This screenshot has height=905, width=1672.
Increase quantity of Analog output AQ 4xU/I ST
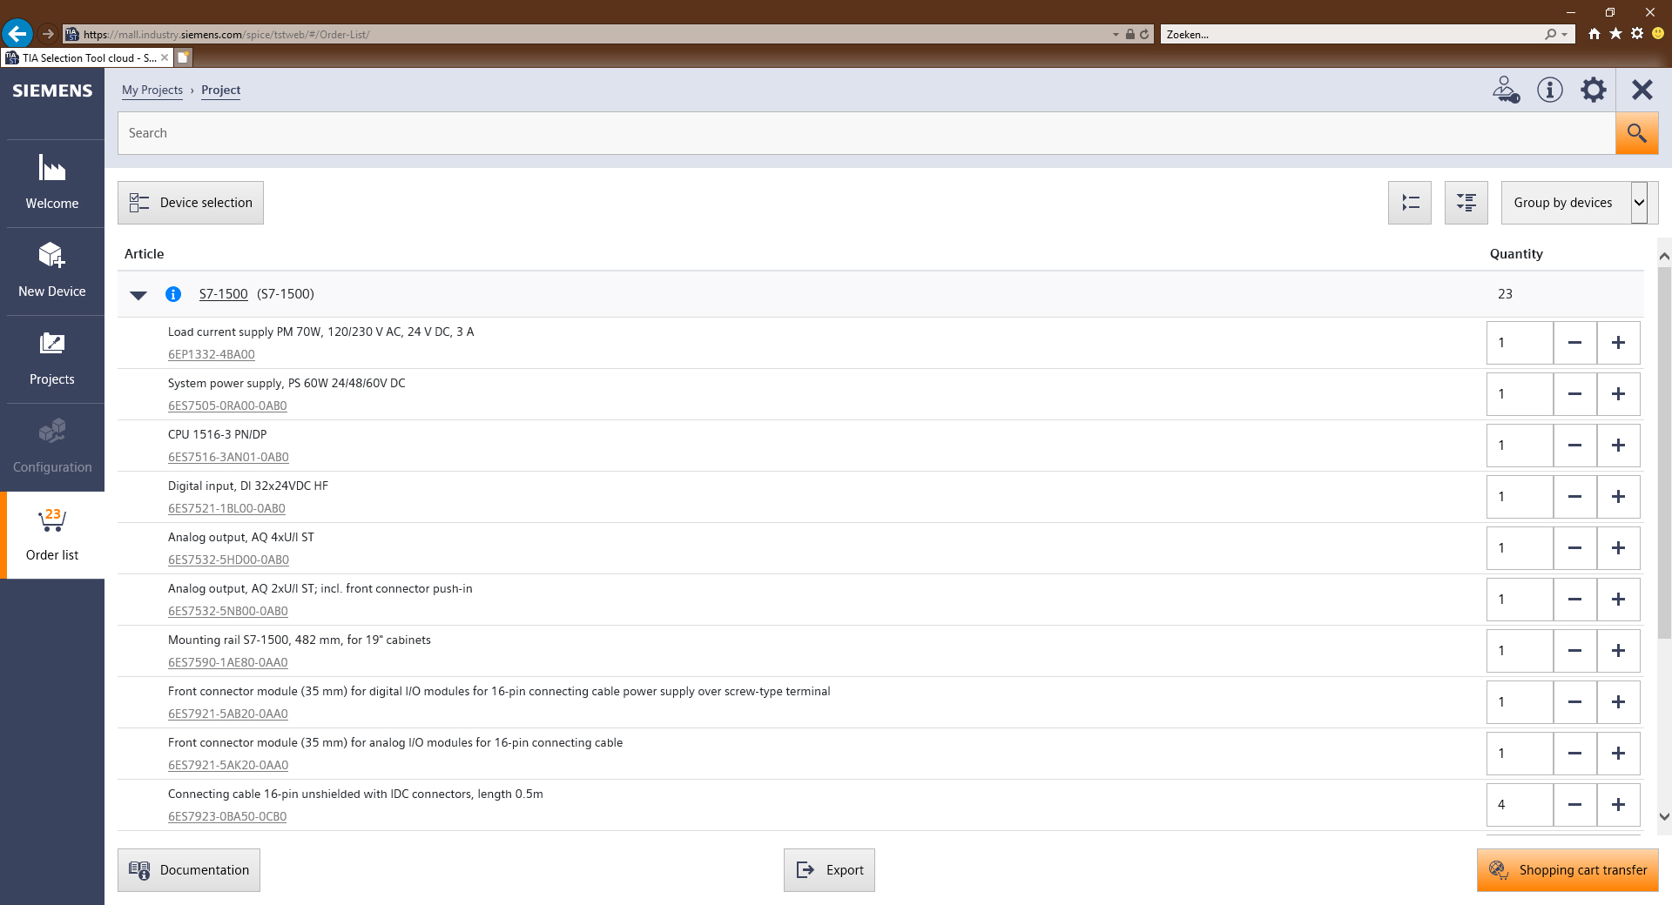pos(1619,548)
